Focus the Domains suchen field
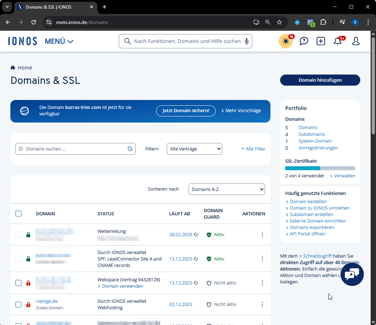 [75, 149]
